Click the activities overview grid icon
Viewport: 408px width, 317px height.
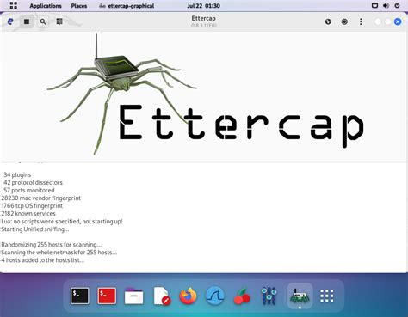pyautogui.click(x=13, y=5)
